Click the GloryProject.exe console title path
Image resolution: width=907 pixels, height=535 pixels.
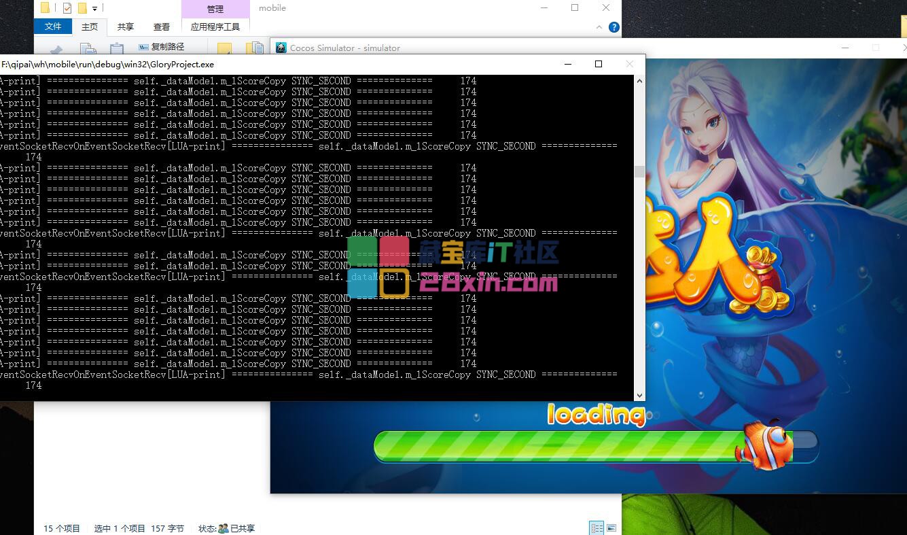(x=107, y=65)
